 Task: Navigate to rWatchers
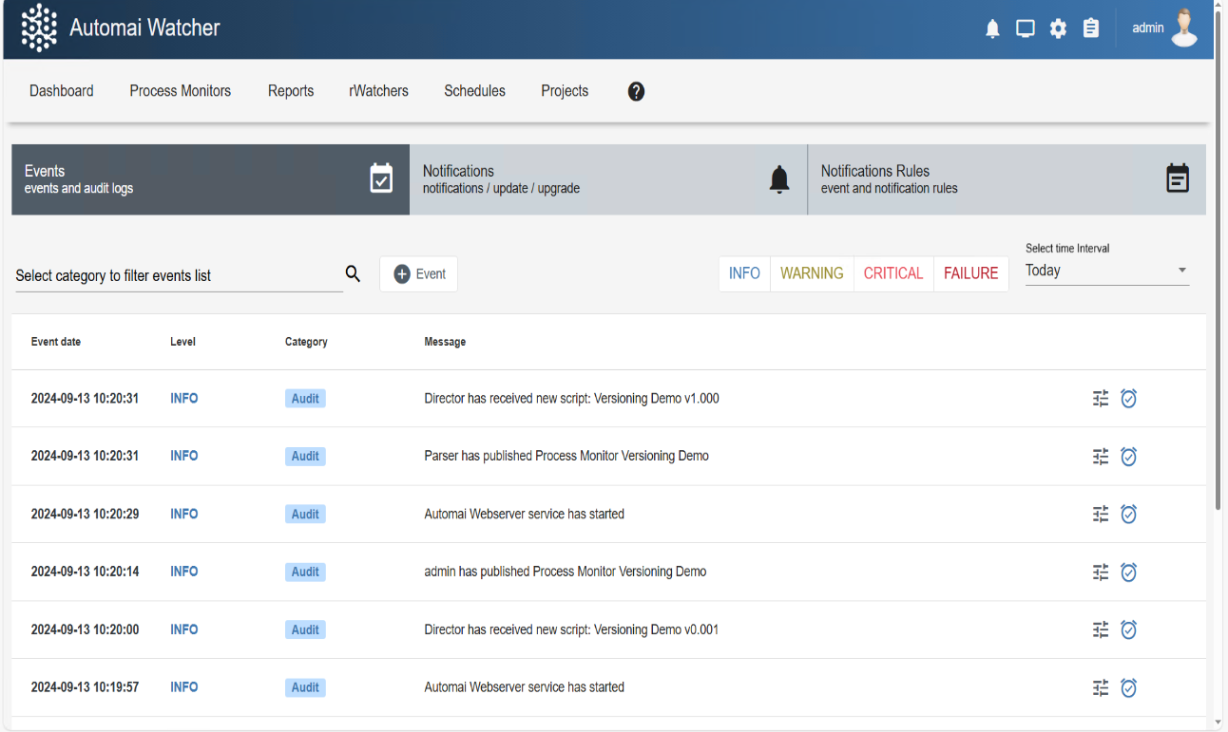pyautogui.click(x=379, y=91)
